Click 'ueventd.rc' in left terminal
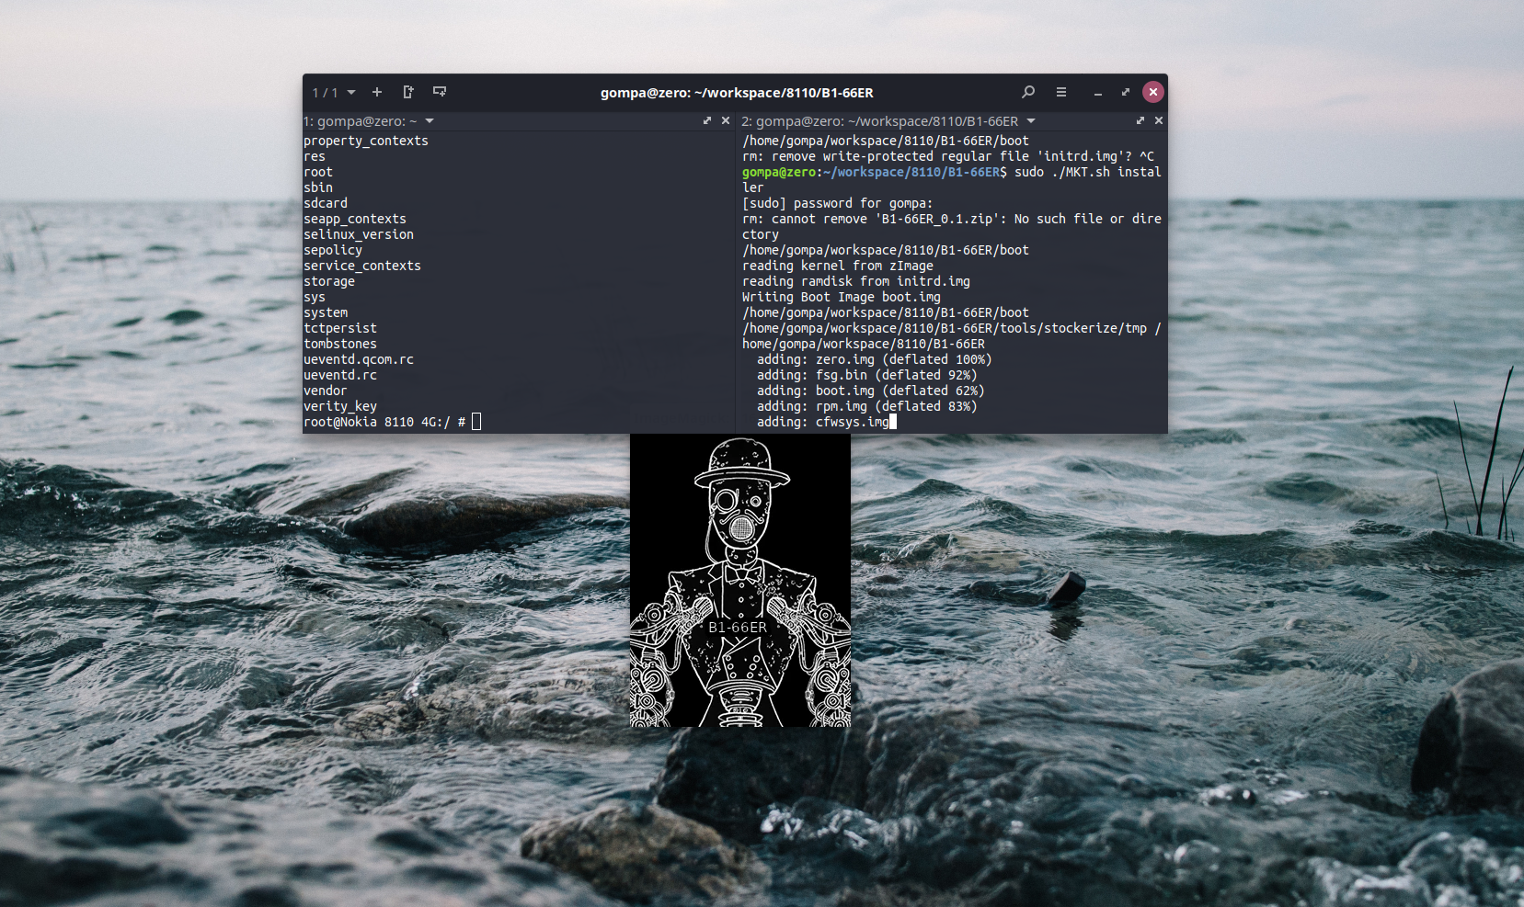This screenshot has width=1524, height=907. click(x=340, y=375)
